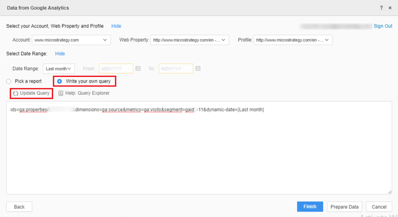
Task: Click the Cancel button
Action: point(379,207)
